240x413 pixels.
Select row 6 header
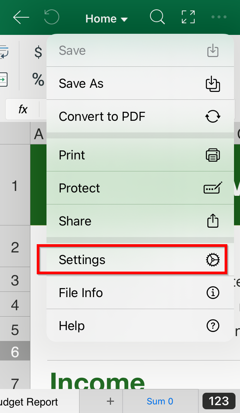(x=15, y=351)
